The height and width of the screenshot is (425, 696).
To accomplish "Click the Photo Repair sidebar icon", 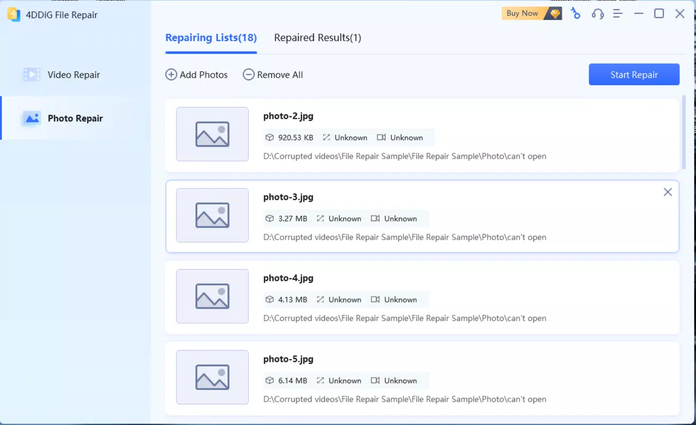I will point(32,118).
